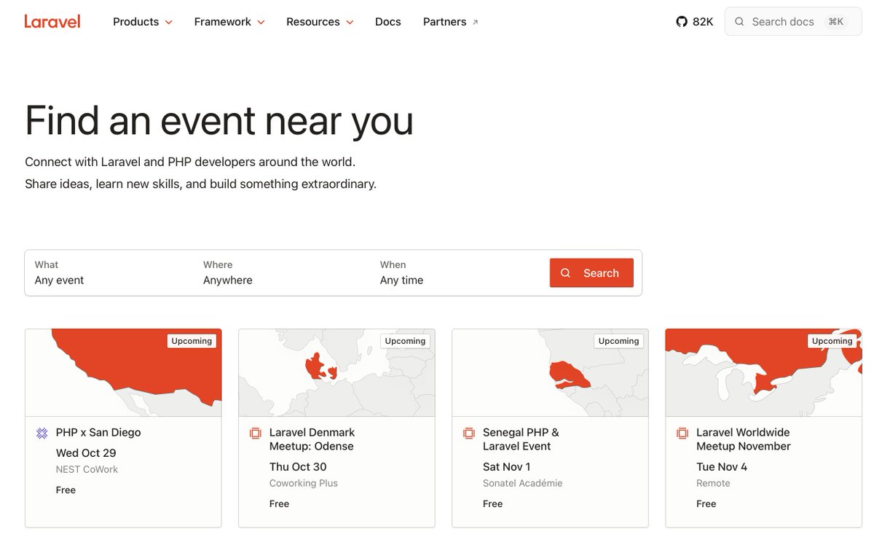Click the Laravel Worldwide Meetup event icon

(682, 434)
